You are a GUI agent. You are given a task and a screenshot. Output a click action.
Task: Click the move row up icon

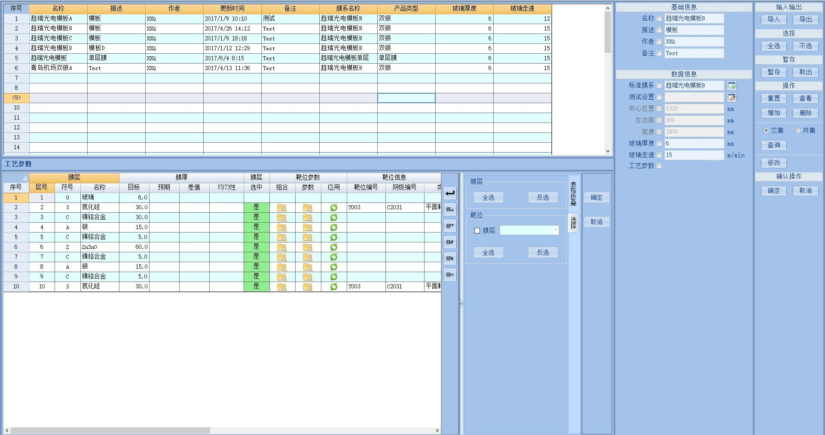click(x=450, y=242)
